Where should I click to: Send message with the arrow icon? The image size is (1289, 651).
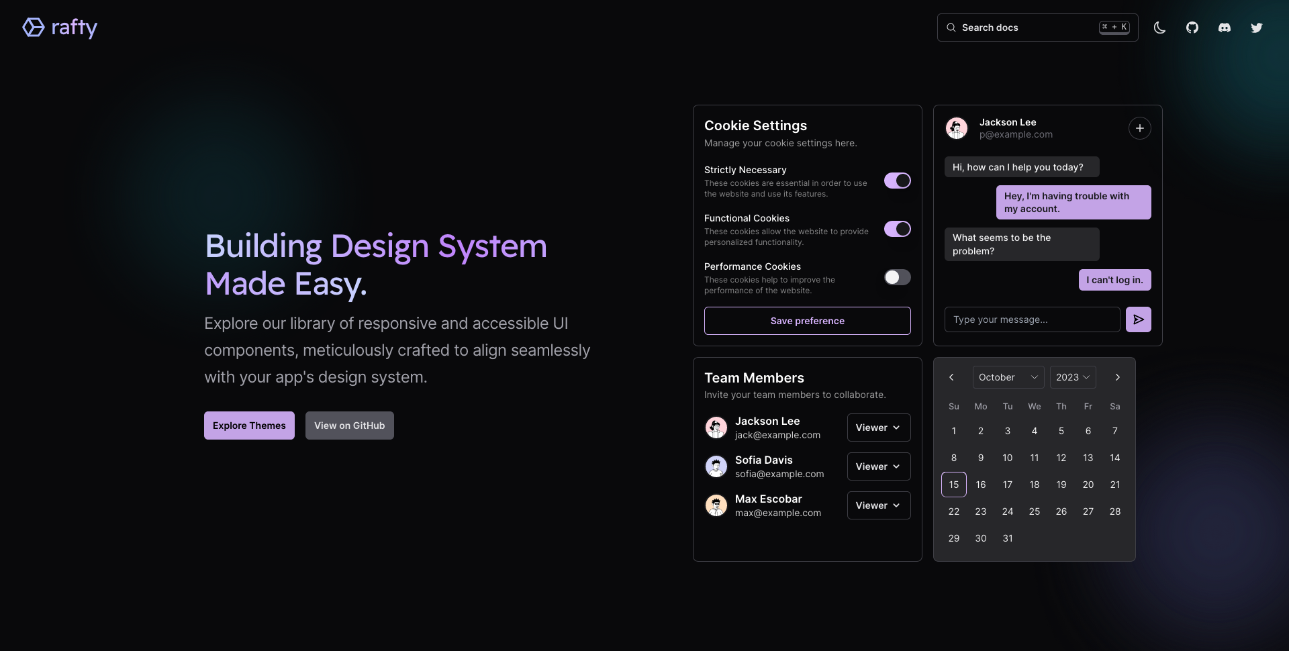(1138, 319)
